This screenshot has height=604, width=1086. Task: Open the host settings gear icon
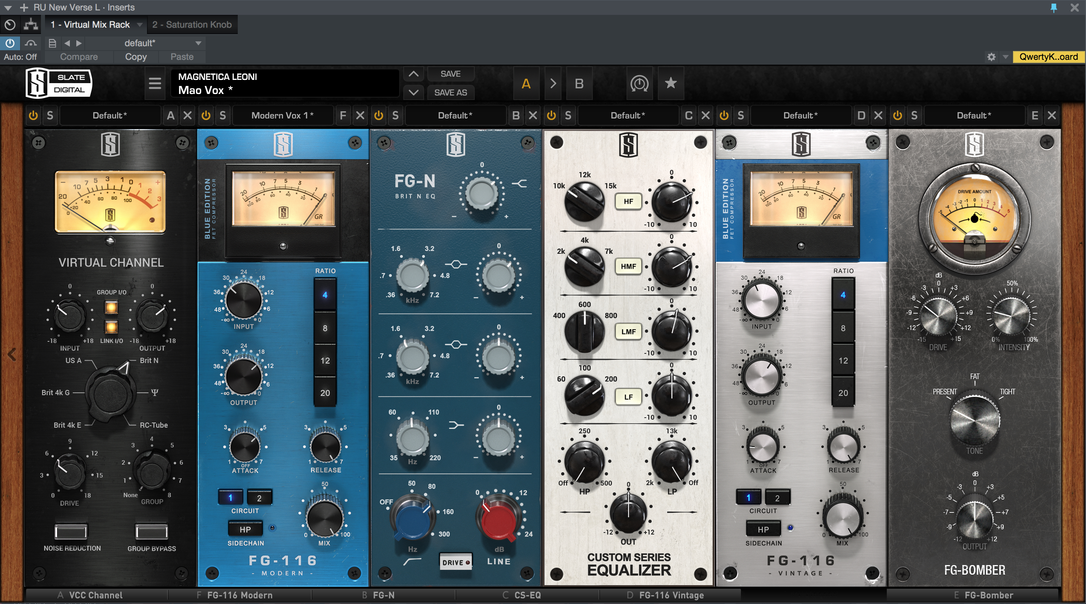991,57
